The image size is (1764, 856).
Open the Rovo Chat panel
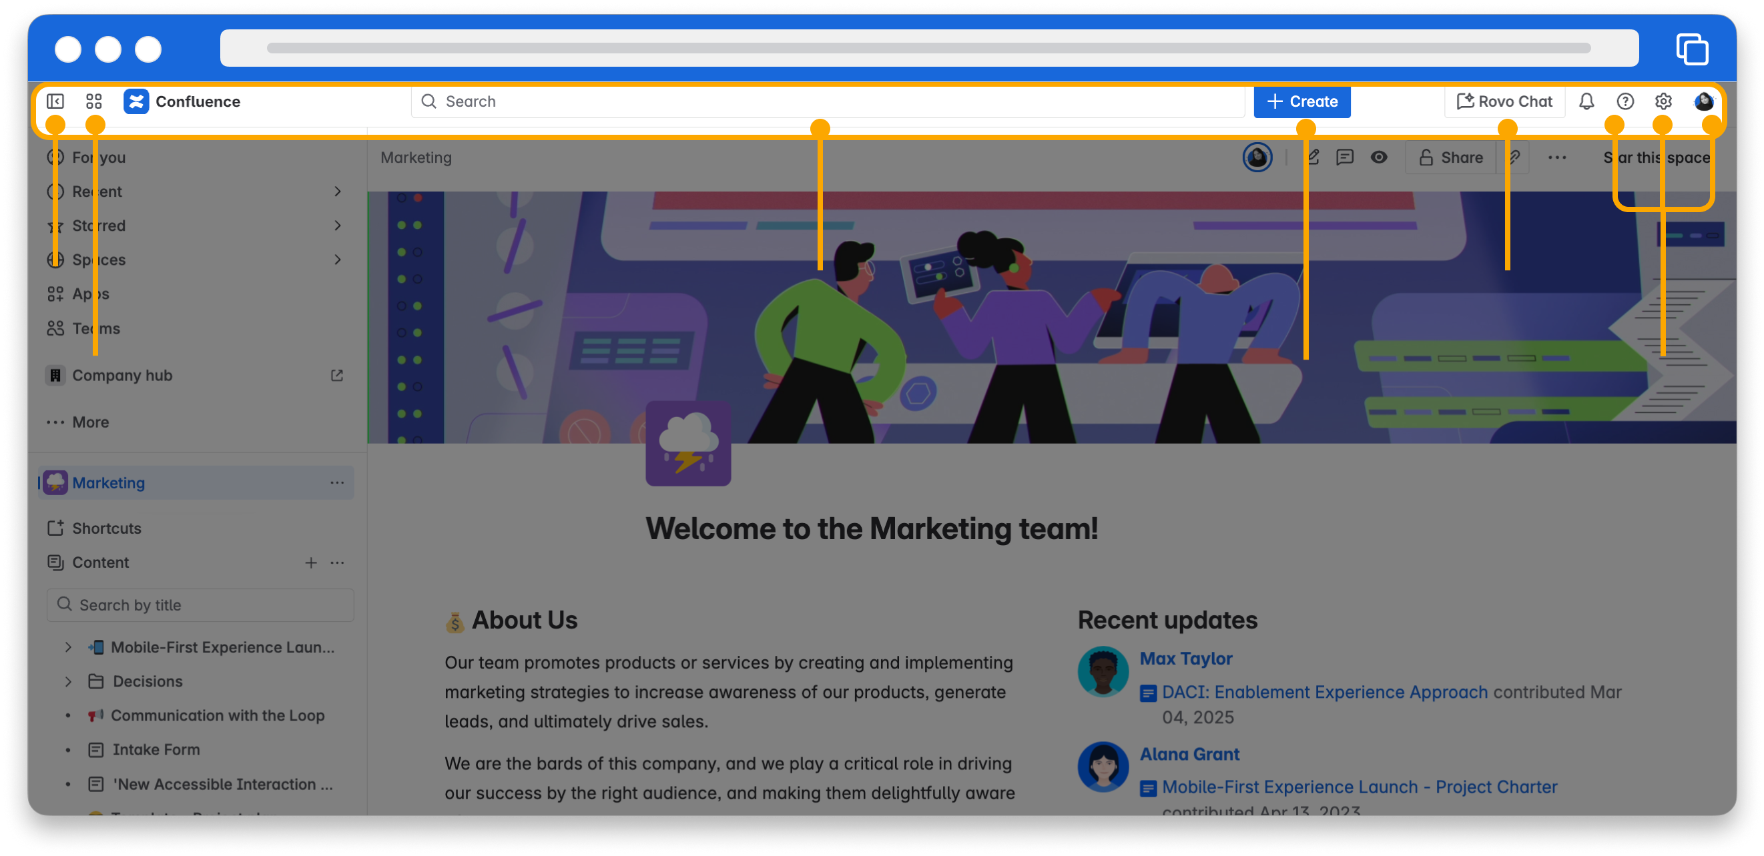click(x=1504, y=101)
